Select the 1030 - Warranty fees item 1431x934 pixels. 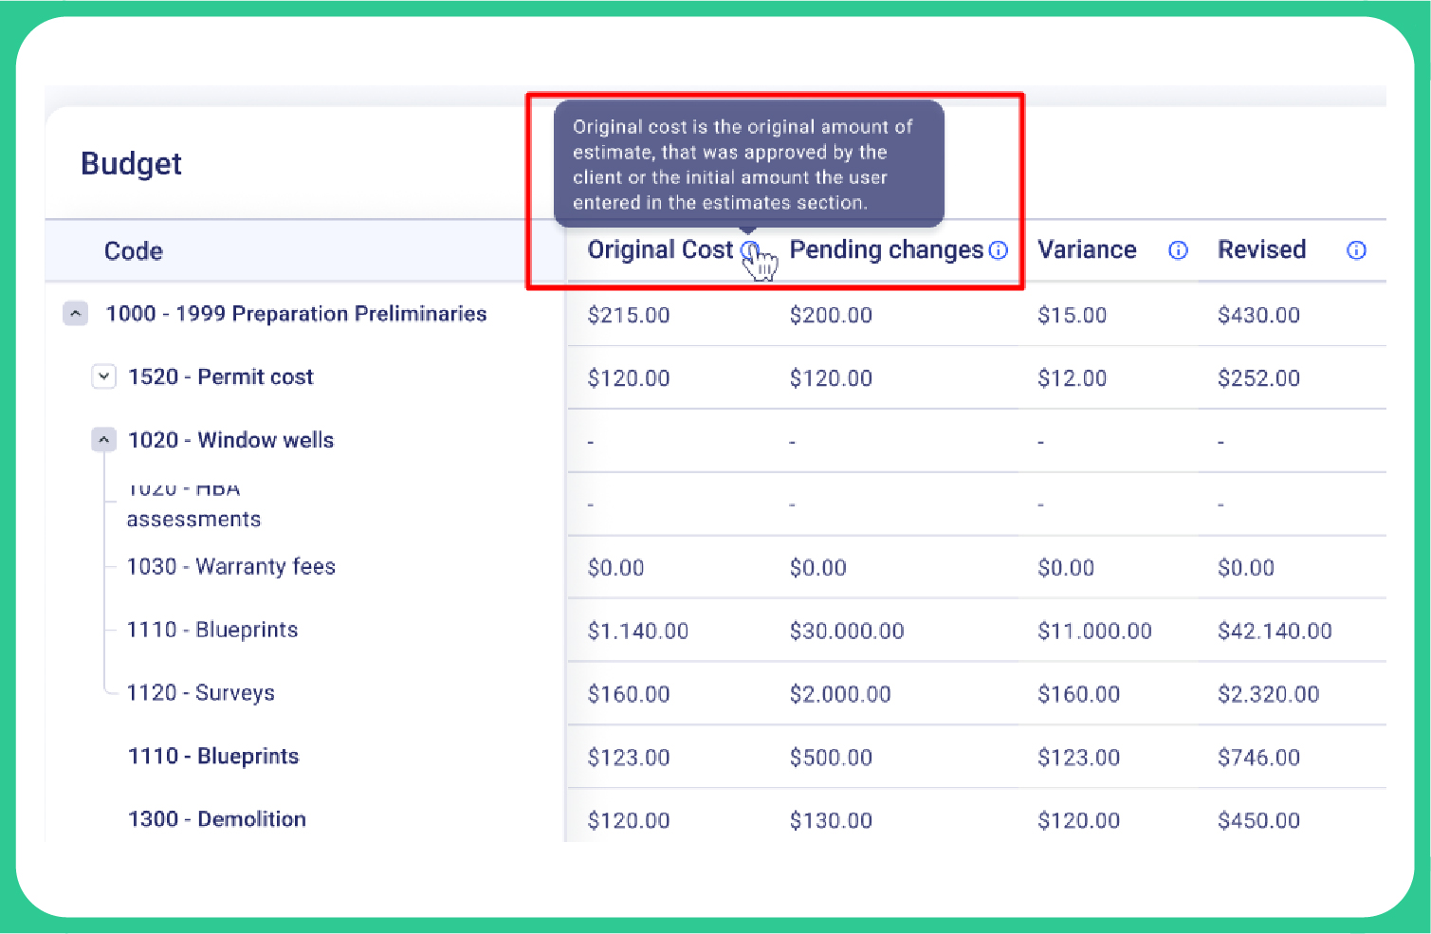(x=231, y=567)
